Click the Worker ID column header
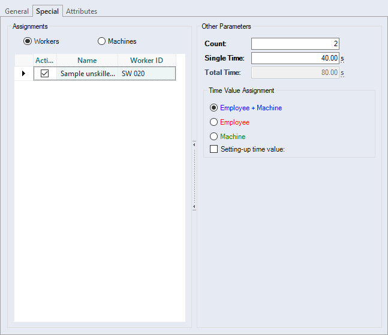The height and width of the screenshot is (335, 388). coord(146,61)
